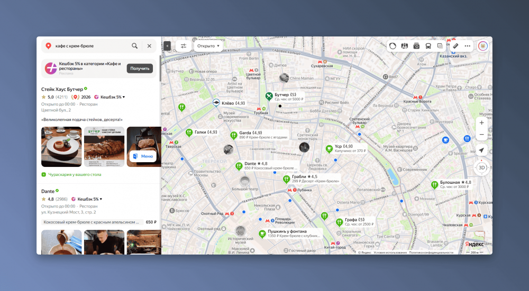The image size is (529, 291).
Task: Select the Графа map pin
Action: coord(340,222)
